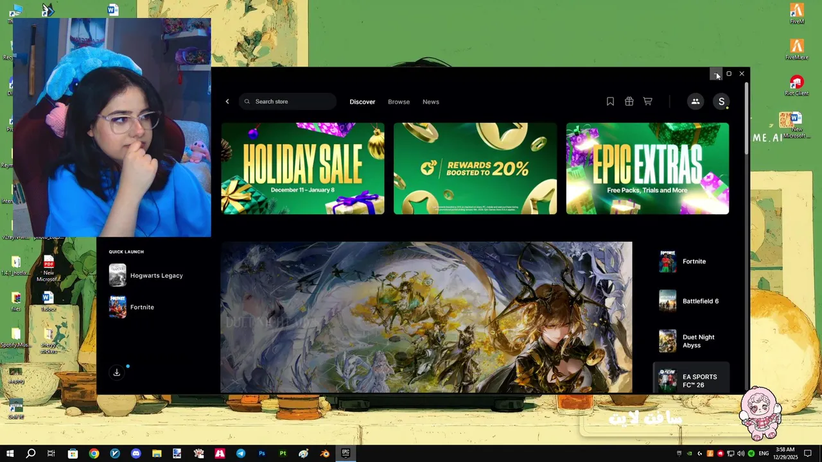Click the gift box rewards icon
822x462 pixels.
[629, 101]
